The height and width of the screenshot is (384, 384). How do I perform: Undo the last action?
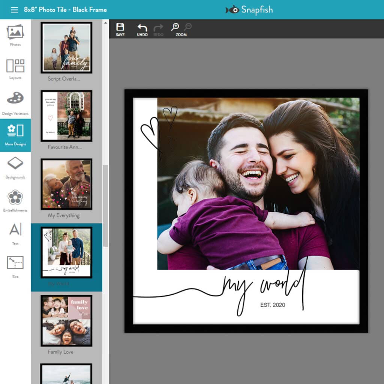(x=142, y=29)
